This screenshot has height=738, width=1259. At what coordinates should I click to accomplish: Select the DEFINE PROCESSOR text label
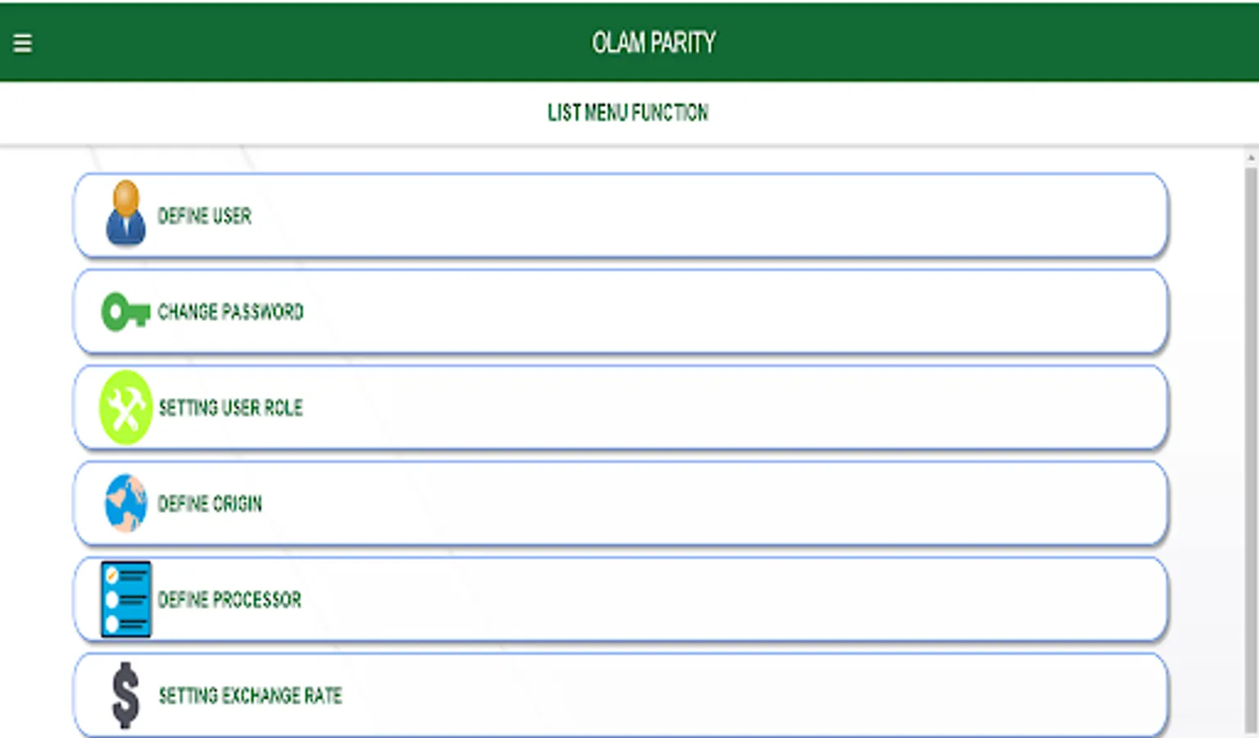tap(230, 599)
